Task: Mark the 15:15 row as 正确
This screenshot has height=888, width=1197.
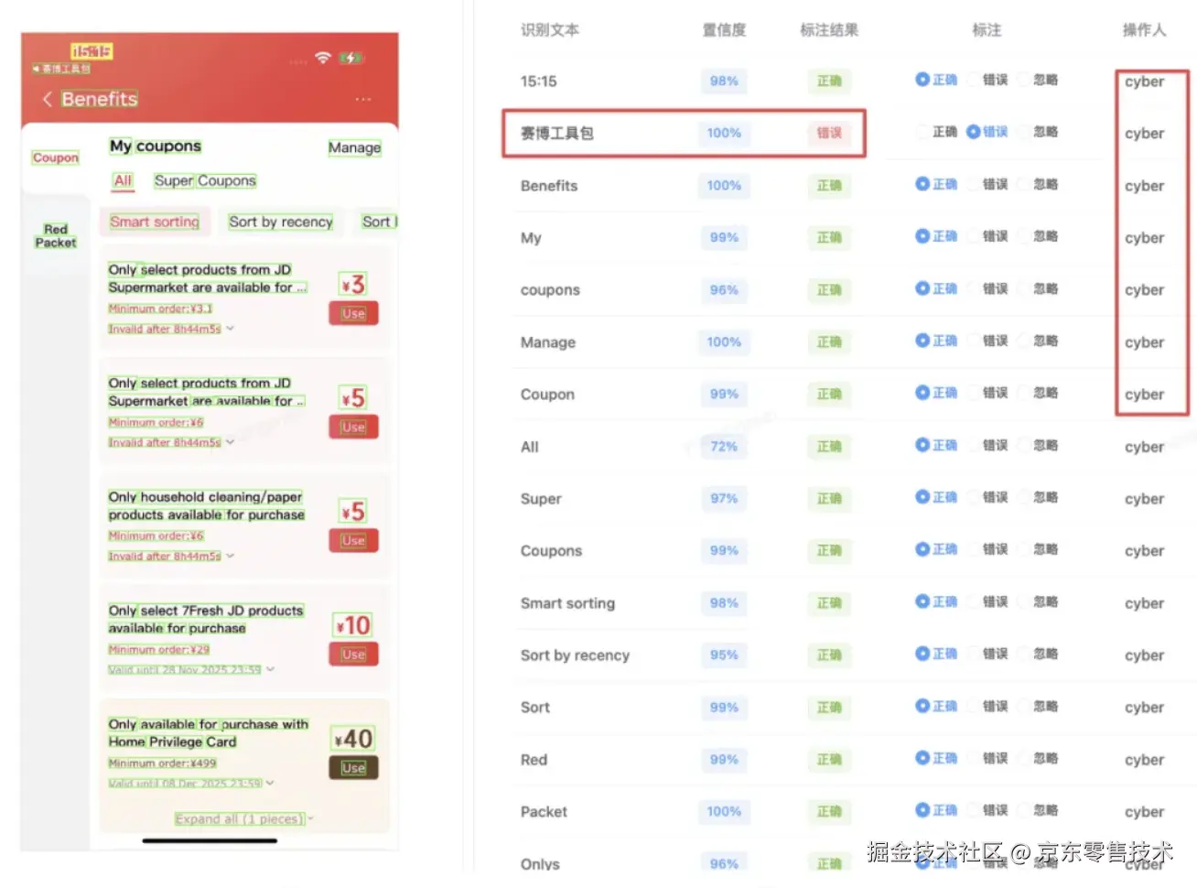Action: 936,80
